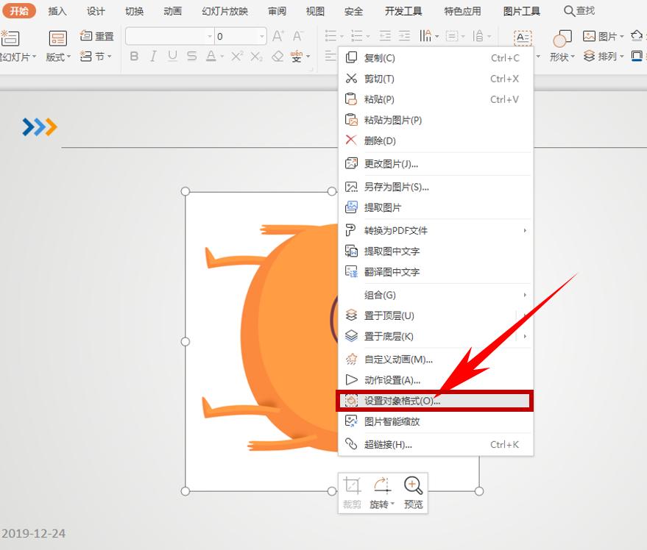Click the Italic formatting icon
Image resolution: width=647 pixels, height=550 pixels.
coord(153,56)
